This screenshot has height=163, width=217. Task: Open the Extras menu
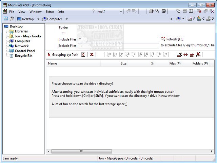click(x=50, y=12)
